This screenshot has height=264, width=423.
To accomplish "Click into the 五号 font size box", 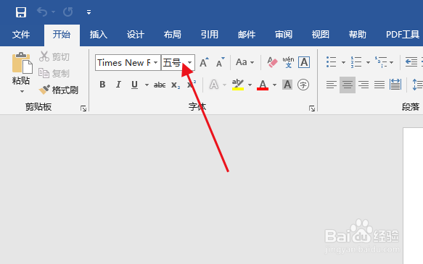I will [173, 63].
